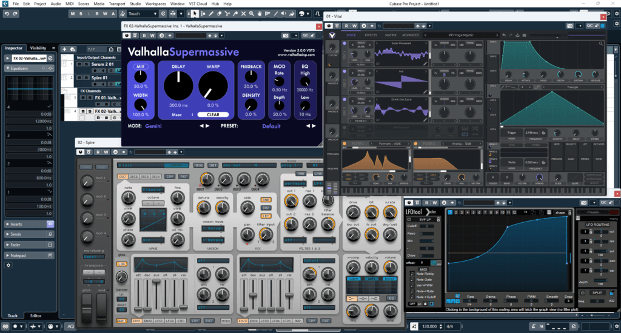Click the tempo track toggle icon
This screenshot has height=333, width=621.
pos(414,326)
